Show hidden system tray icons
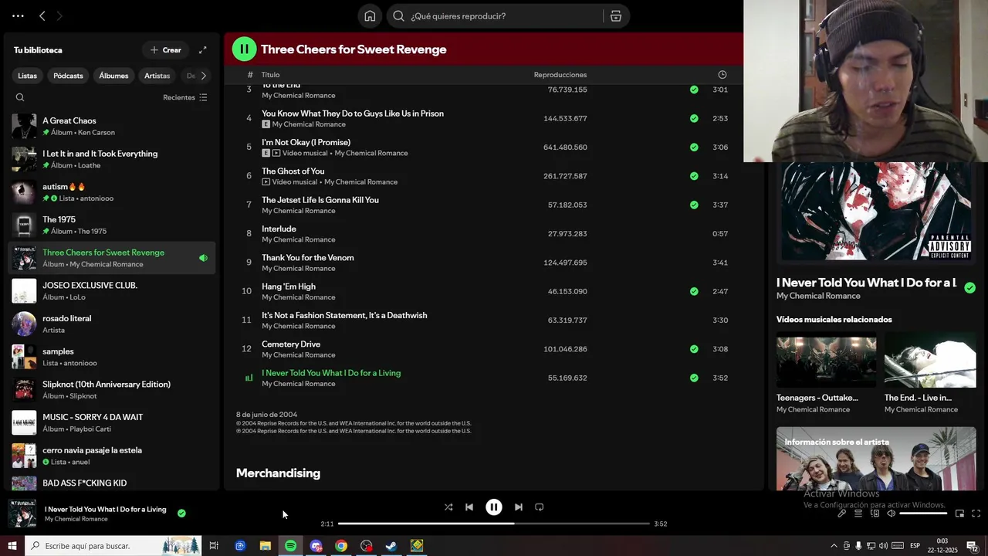Viewport: 988px width, 556px height. tap(834, 546)
